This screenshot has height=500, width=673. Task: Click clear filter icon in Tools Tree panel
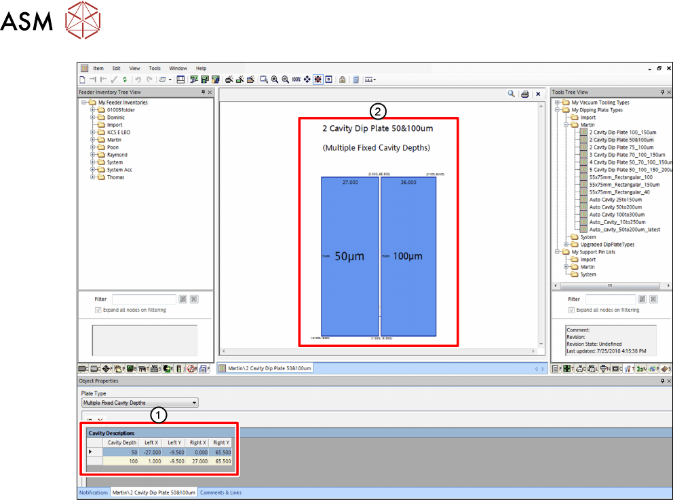coord(653,299)
